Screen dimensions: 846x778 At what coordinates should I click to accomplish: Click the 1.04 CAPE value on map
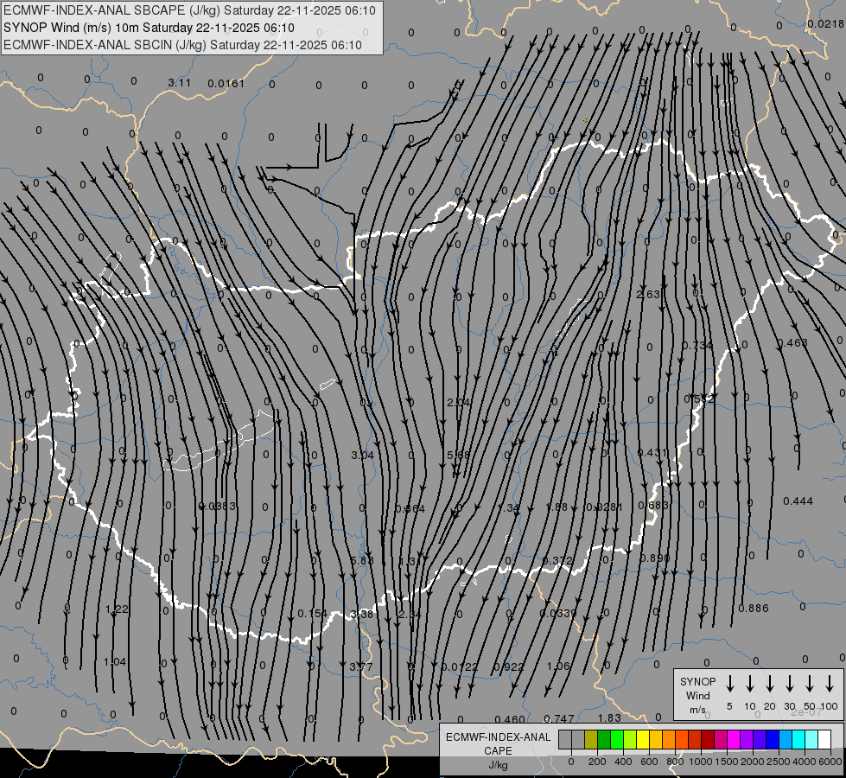pos(115,662)
